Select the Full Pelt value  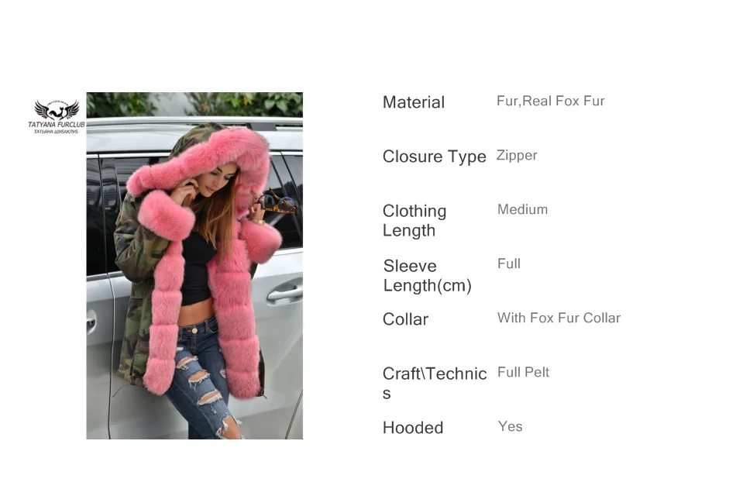pyautogui.click(x=523, y=372)
